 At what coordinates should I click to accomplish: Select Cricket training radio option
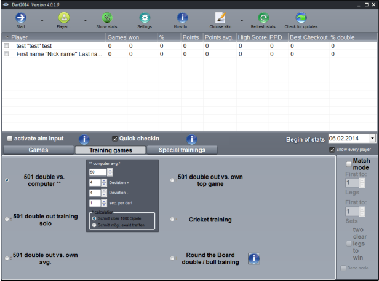tap(172, 219)
